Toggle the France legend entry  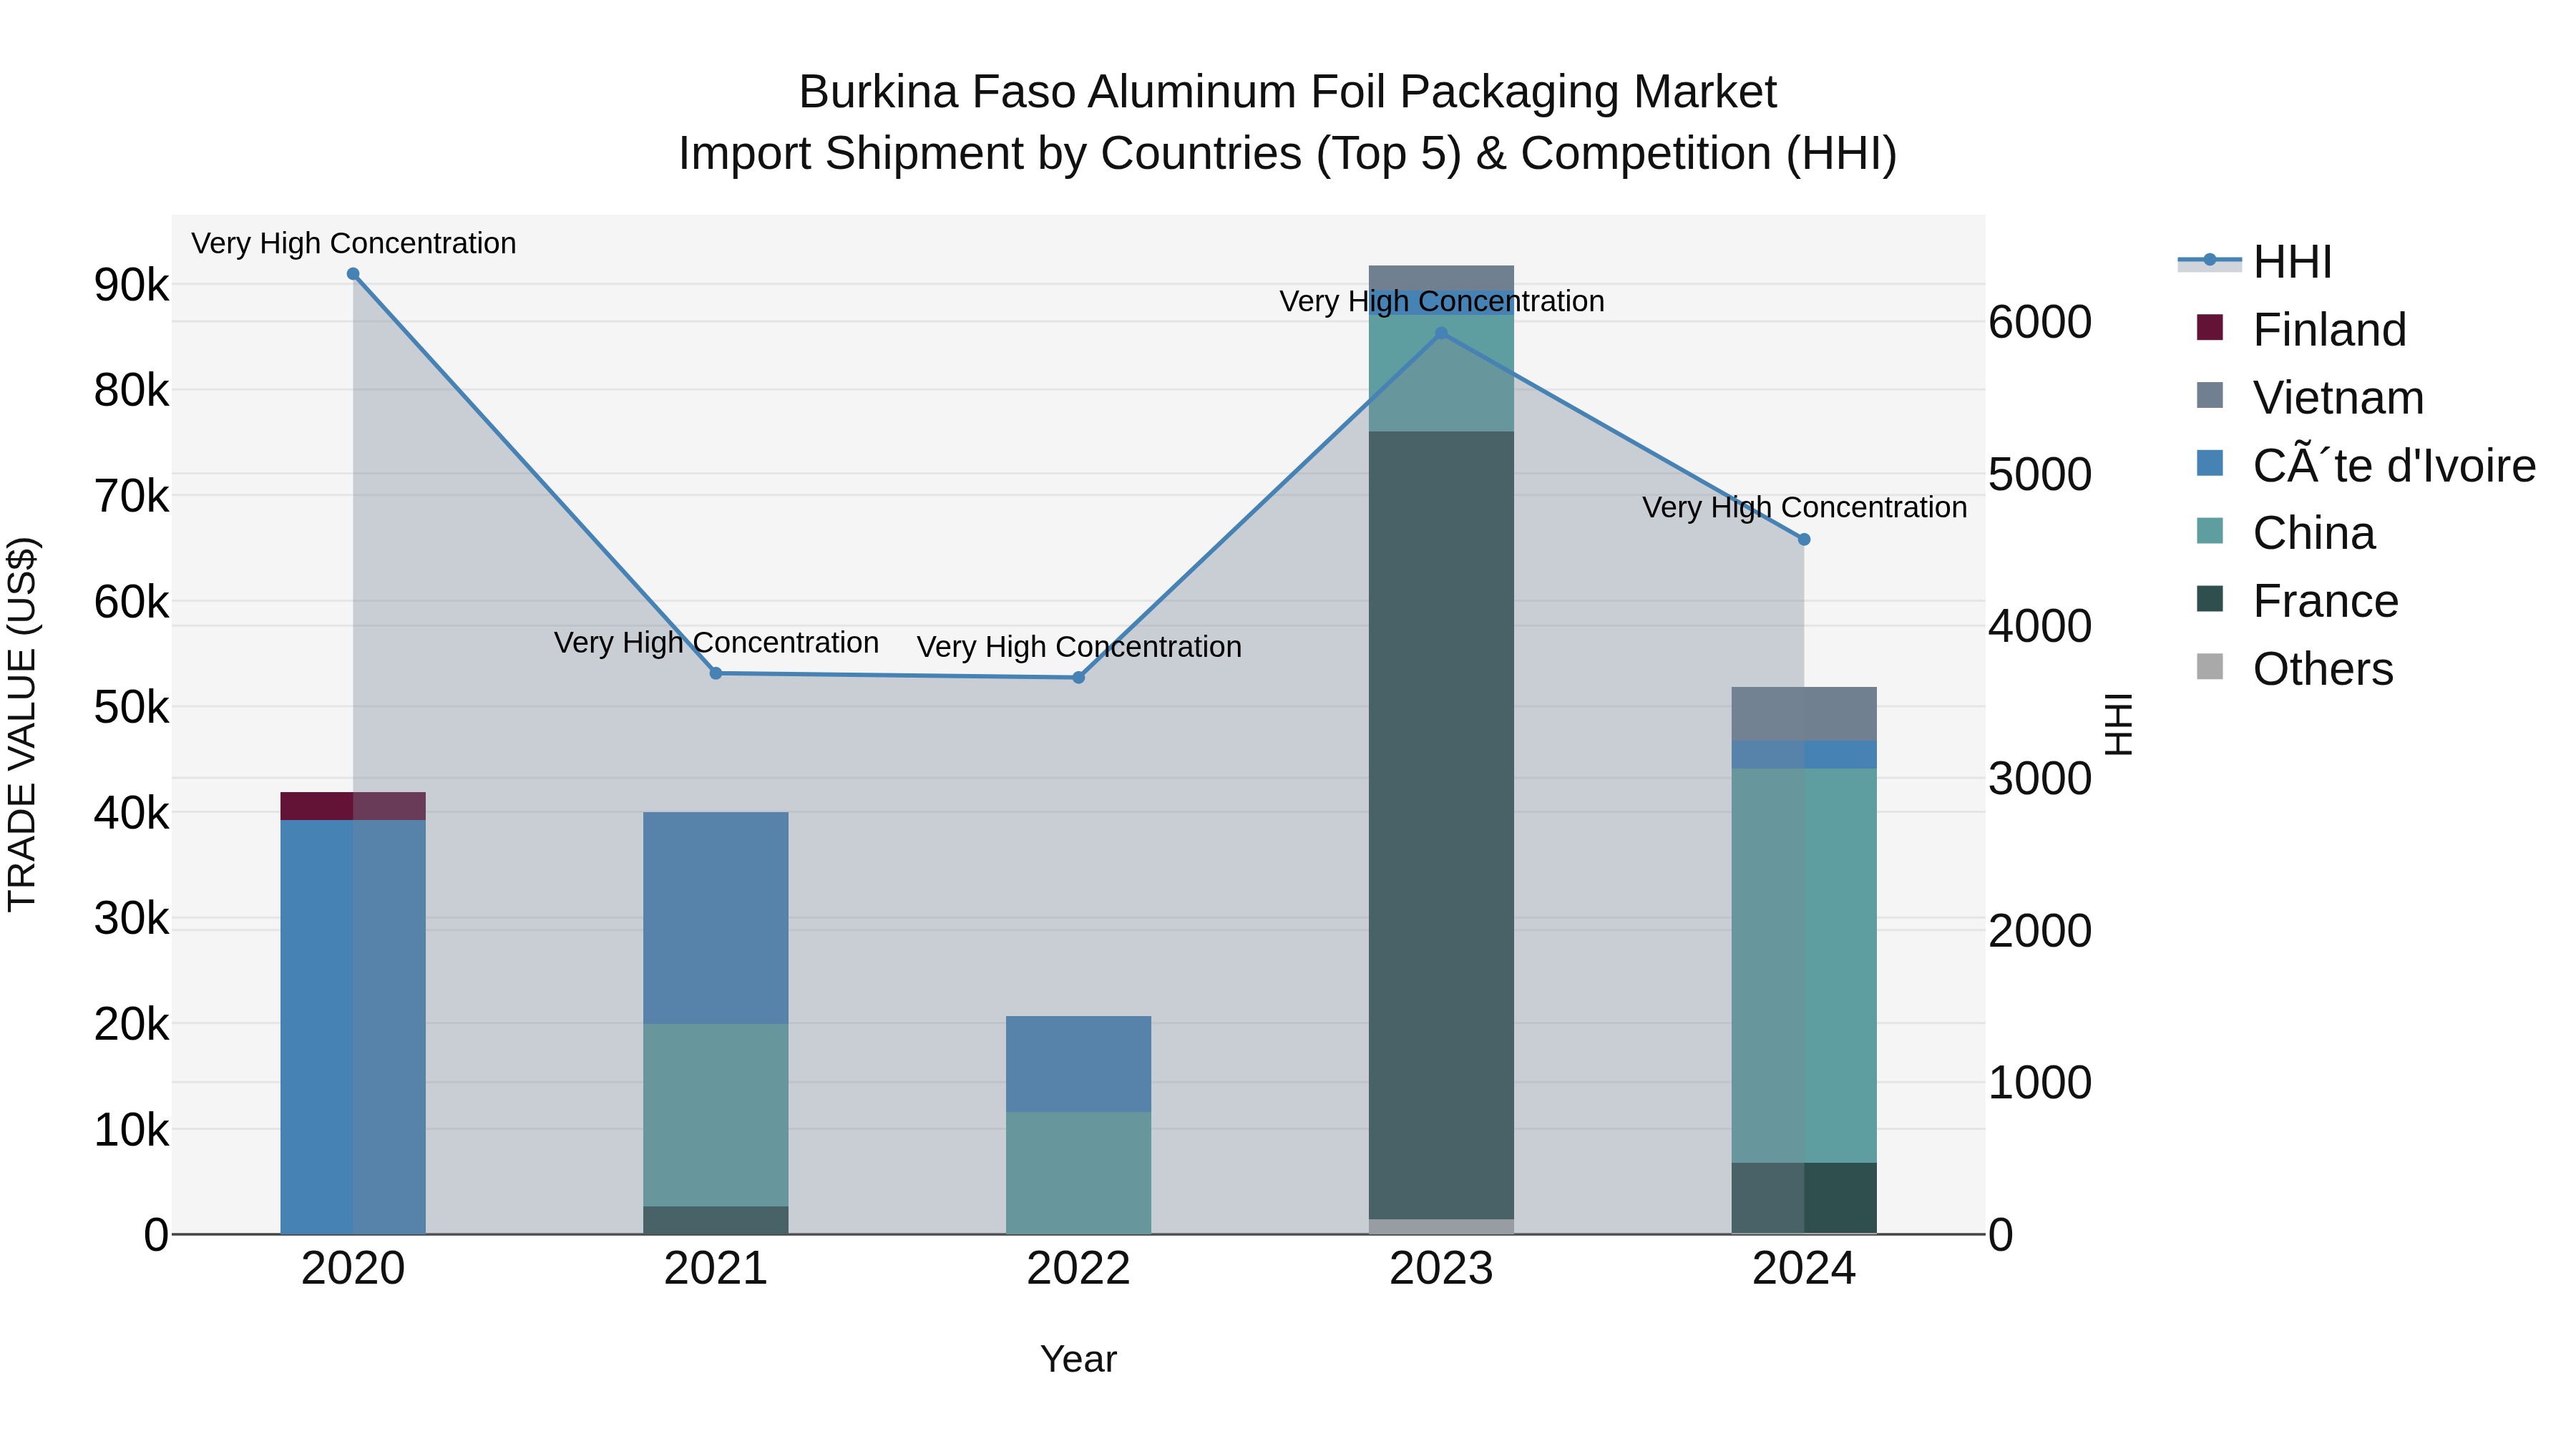pyautogui.click(x=2297, y=600)
